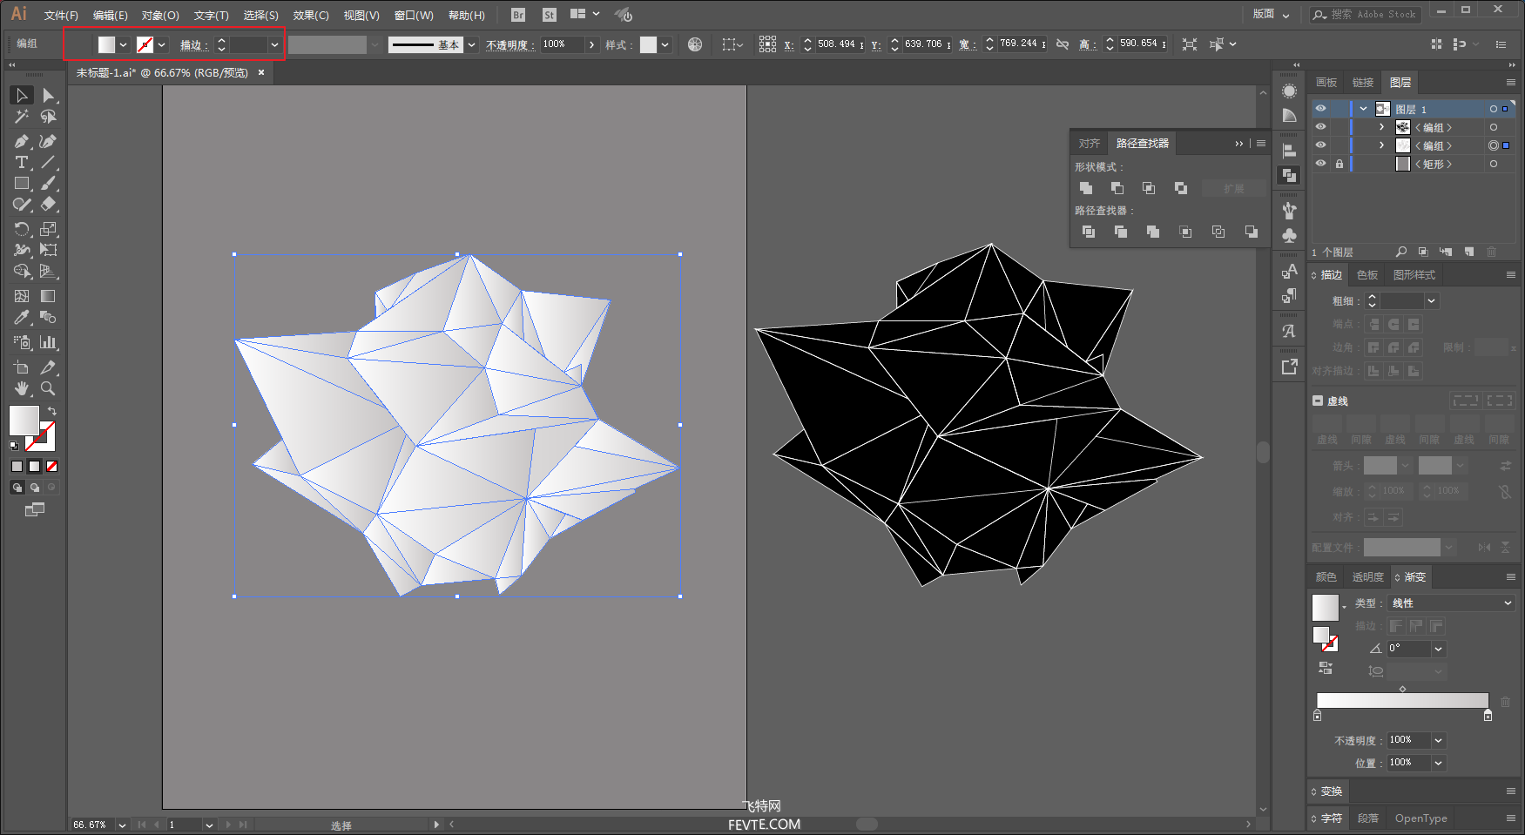Image resolution: width=1525 pixels, height=835 pixels.
Task: Click the 搜索 Adobe Stock search field
Action: 1366,15
